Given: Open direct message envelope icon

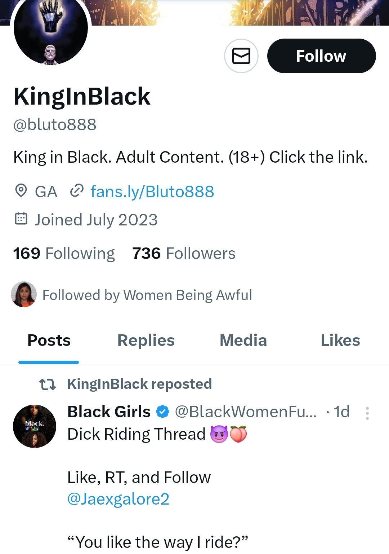Looking at the screenshot, I should 241,56.
